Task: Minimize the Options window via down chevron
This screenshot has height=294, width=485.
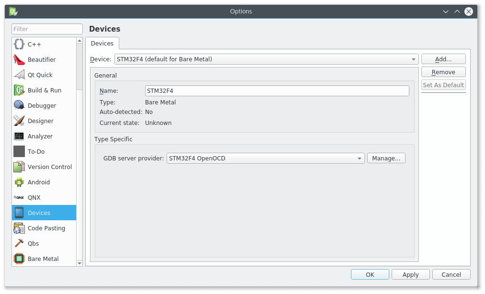Action: [445, 11]
